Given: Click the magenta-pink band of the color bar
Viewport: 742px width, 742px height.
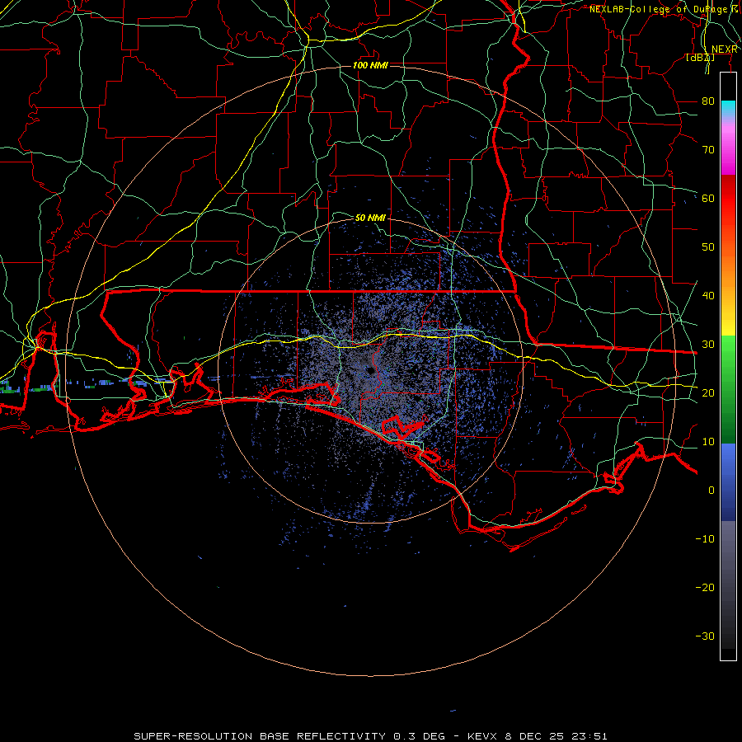Looking at the screenshot, I should (728, 147).
